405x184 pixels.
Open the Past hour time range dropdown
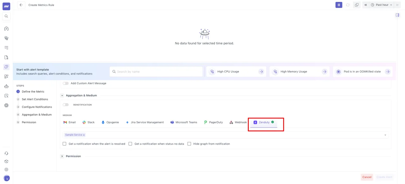click(x=381, y=5)
